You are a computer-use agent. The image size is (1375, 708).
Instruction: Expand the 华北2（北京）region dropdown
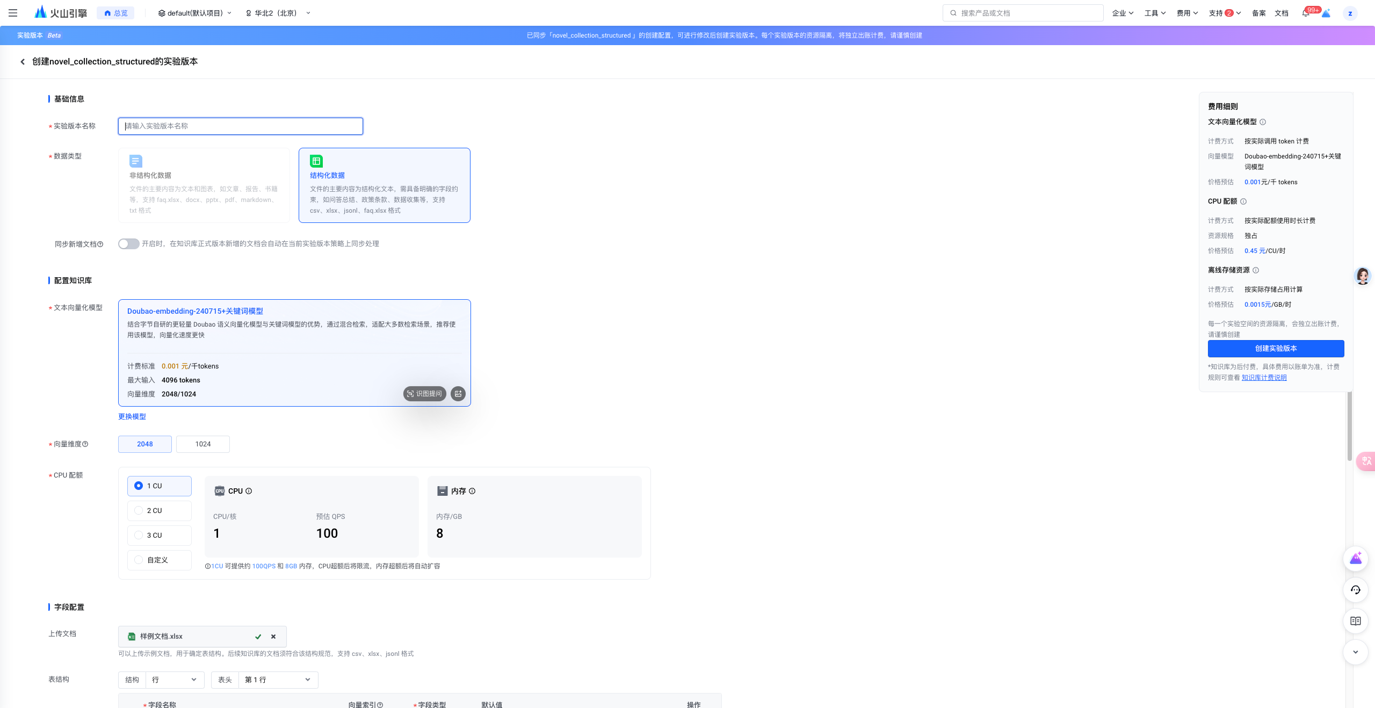pyautogui.click(x=278, y=13)
